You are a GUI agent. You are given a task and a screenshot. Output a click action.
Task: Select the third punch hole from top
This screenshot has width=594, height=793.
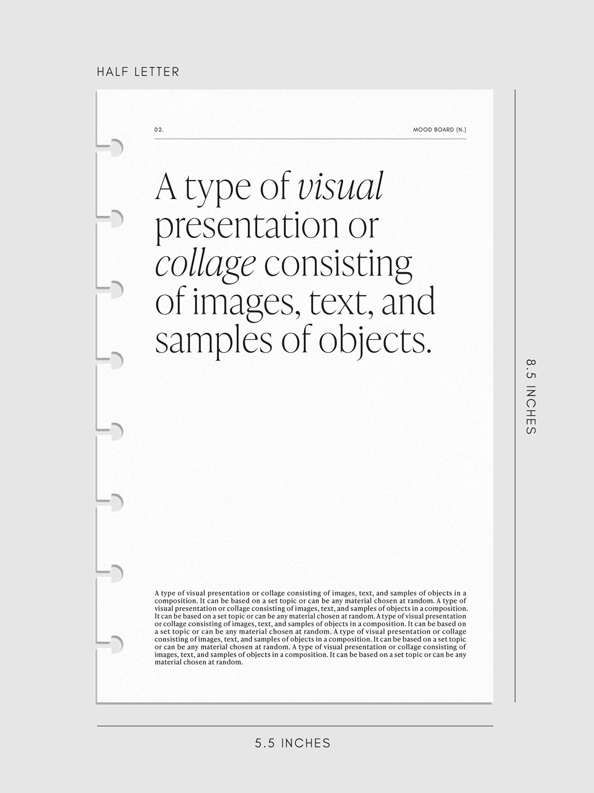[x=115, y=289]
